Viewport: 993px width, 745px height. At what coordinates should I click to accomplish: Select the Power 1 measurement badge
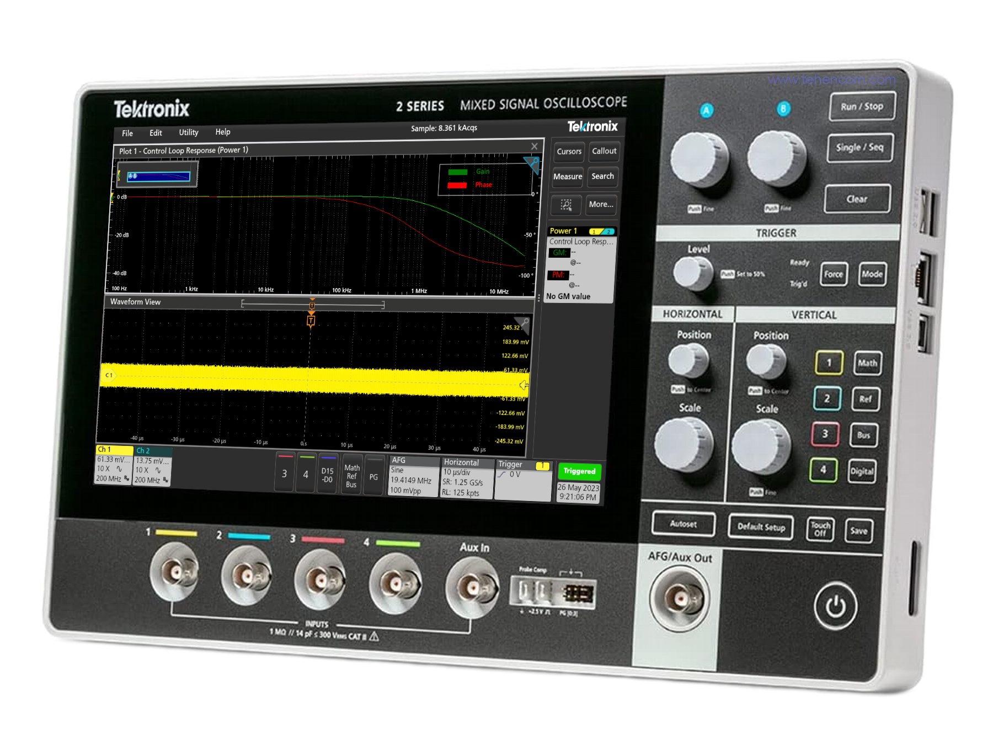580,264
